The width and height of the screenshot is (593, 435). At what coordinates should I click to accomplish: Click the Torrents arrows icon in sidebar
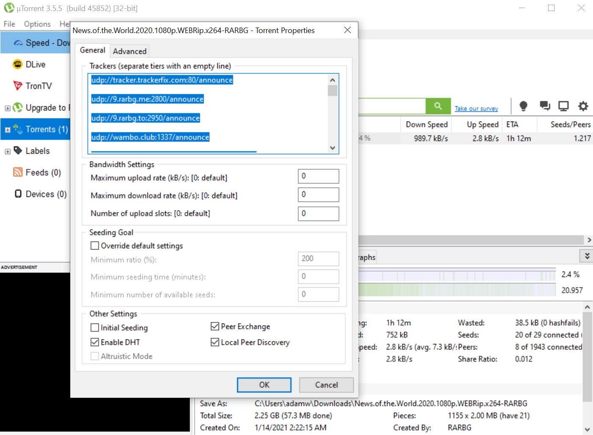tap(17, 129)
